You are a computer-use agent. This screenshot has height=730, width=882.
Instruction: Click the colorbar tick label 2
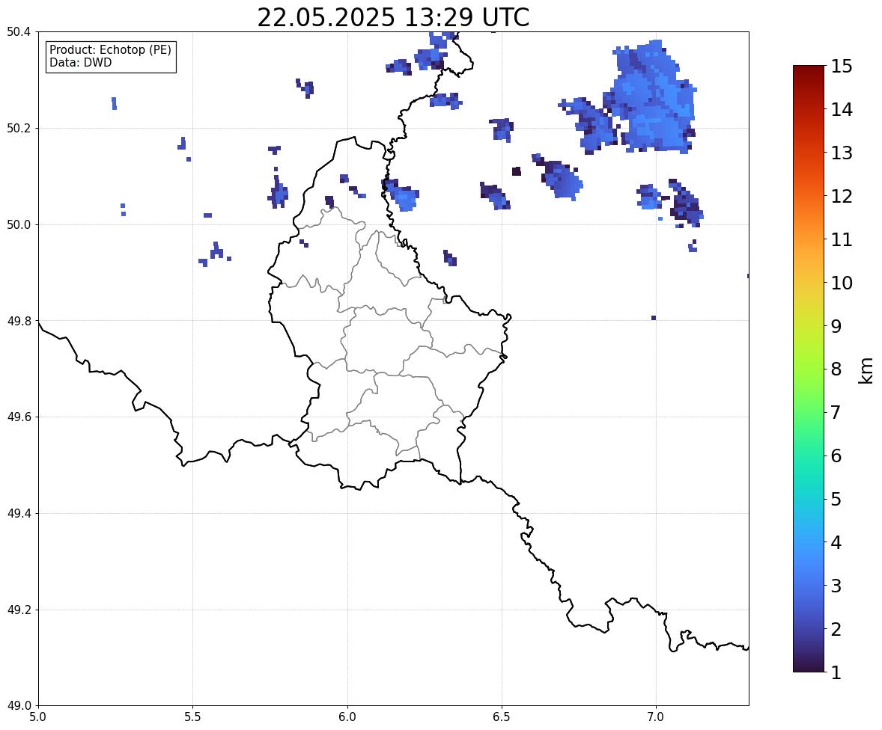point(836,629)
